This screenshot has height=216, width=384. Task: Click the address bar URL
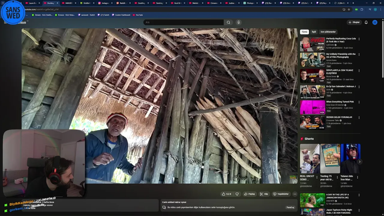pos(42,9)
